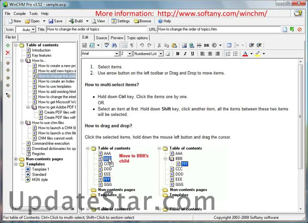
Task: Click the move right arrow icon
Action: tap(8, 85)
